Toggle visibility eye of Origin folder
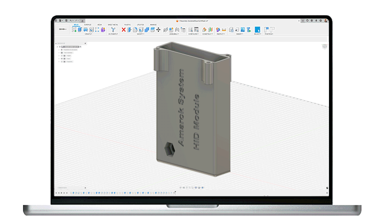Screen dimensions: 384x216 click(61, 55)
